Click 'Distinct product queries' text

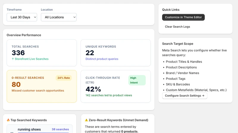[x=102, y=59]
